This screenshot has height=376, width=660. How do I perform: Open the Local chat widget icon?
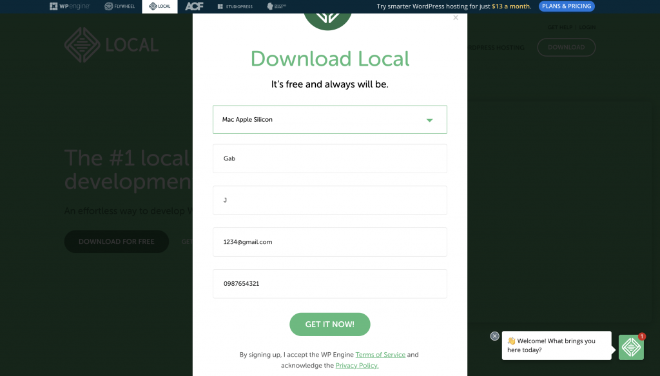point(631,348)
